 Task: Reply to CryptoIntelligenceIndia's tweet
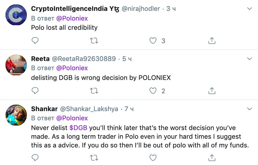coord(35,41)
